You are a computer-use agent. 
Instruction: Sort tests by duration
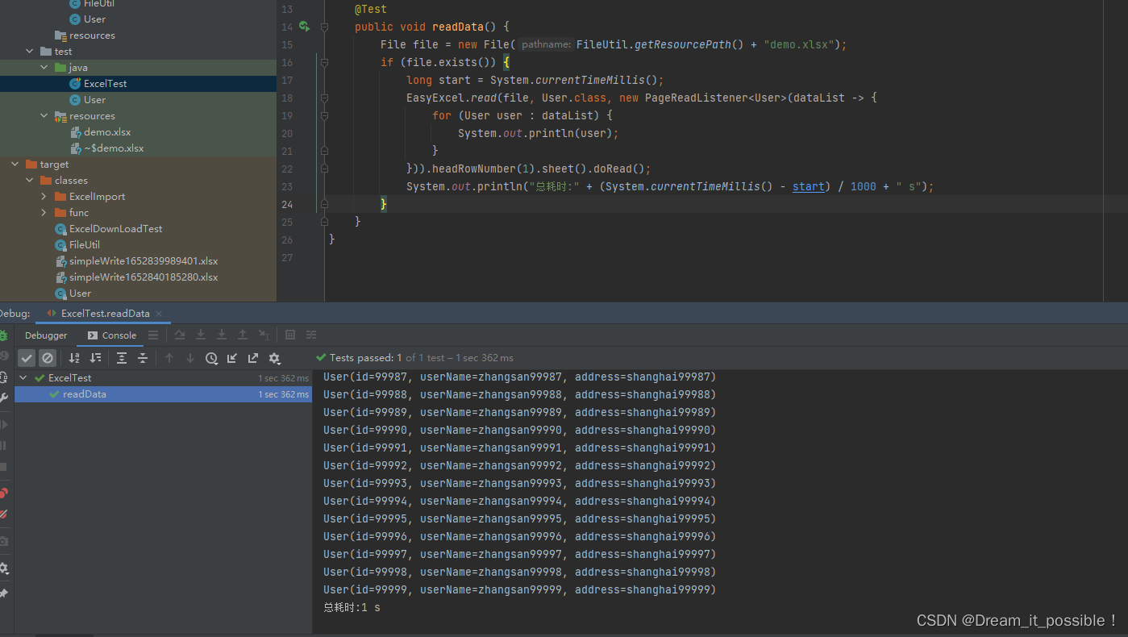tap(95, 358)
